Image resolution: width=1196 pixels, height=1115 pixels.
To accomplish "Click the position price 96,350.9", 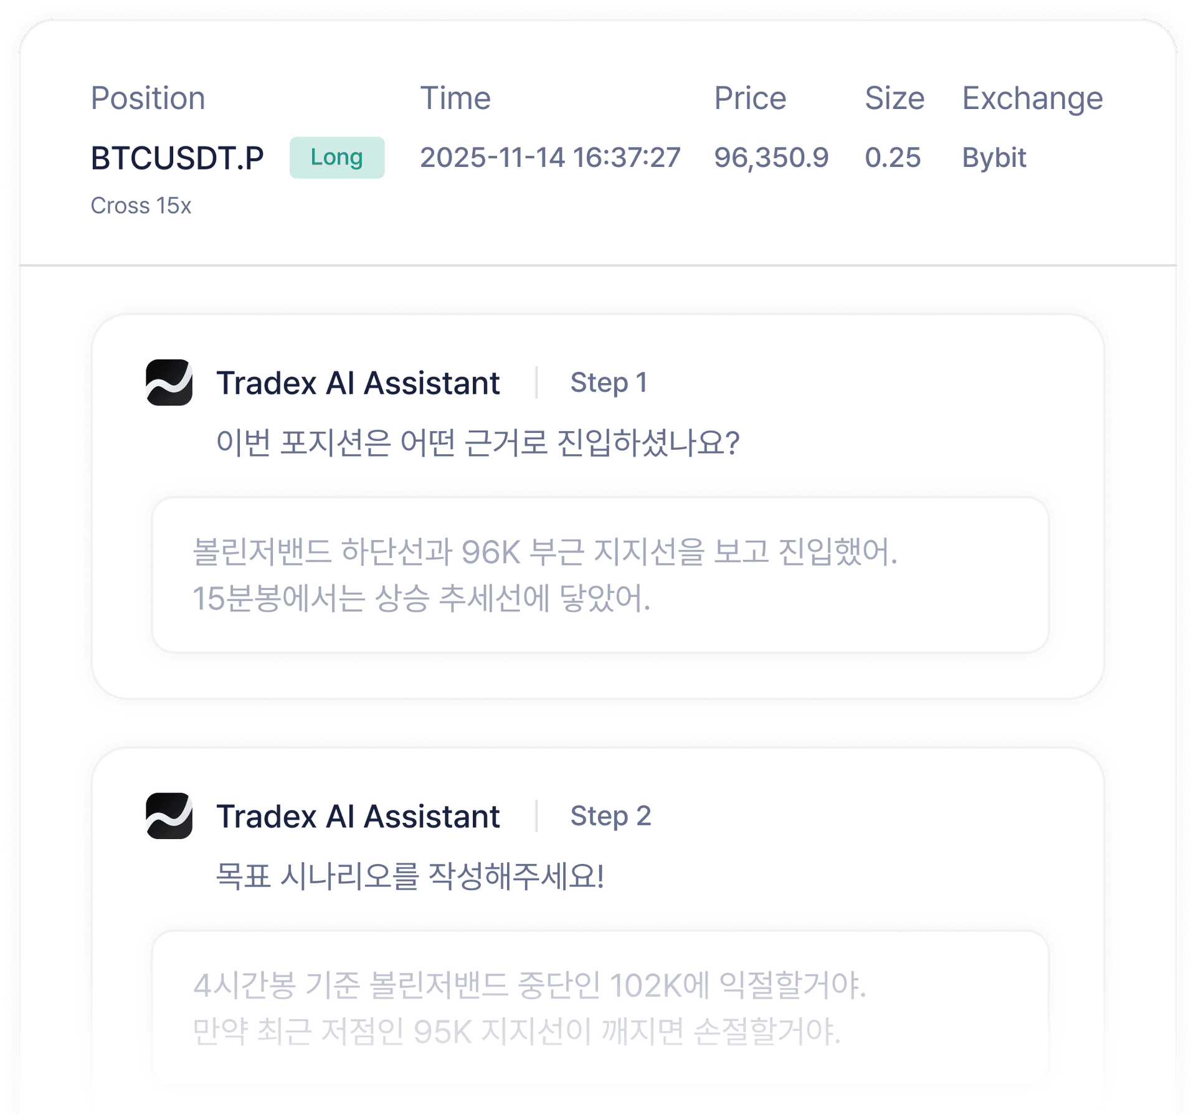I will [x=771, y=158].
